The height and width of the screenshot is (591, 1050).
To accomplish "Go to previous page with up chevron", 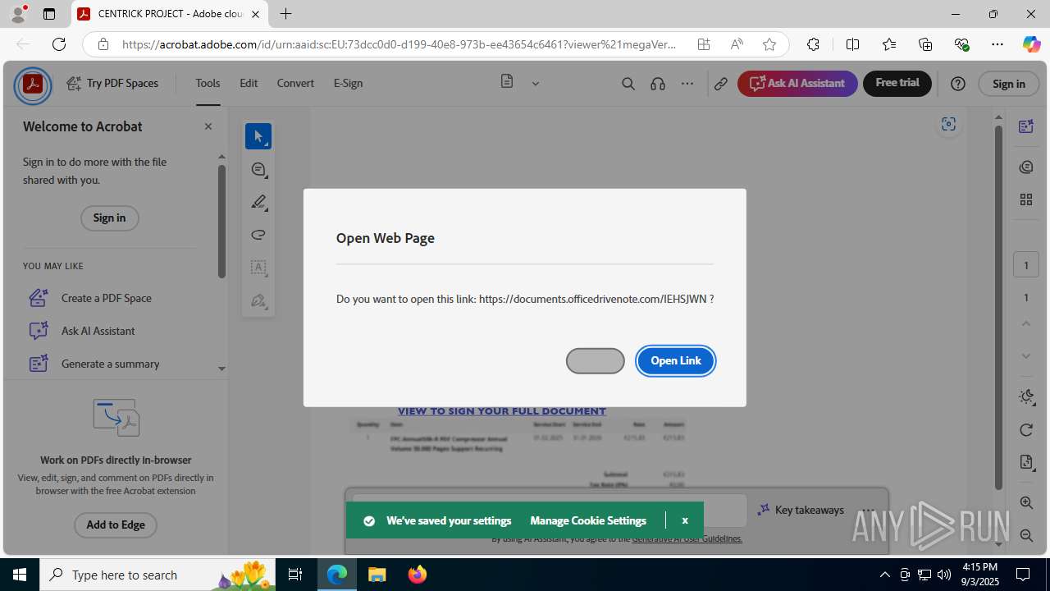I will [1026, 323].
